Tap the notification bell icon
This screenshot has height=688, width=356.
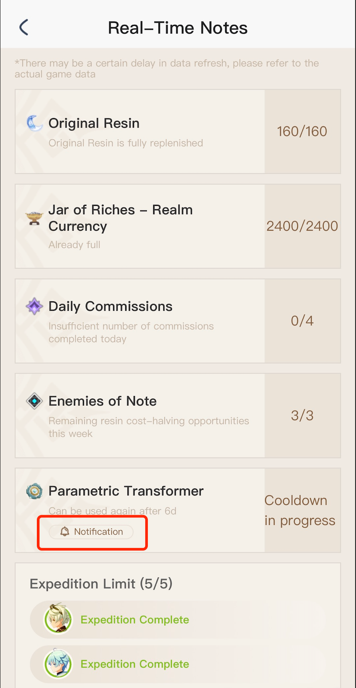(65, 532)
